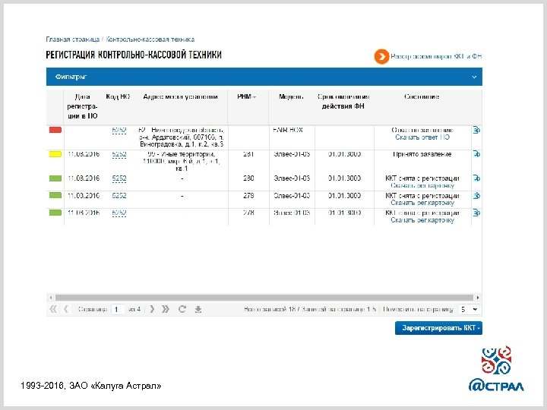Go to first page of records

click(x=53, y=309)
